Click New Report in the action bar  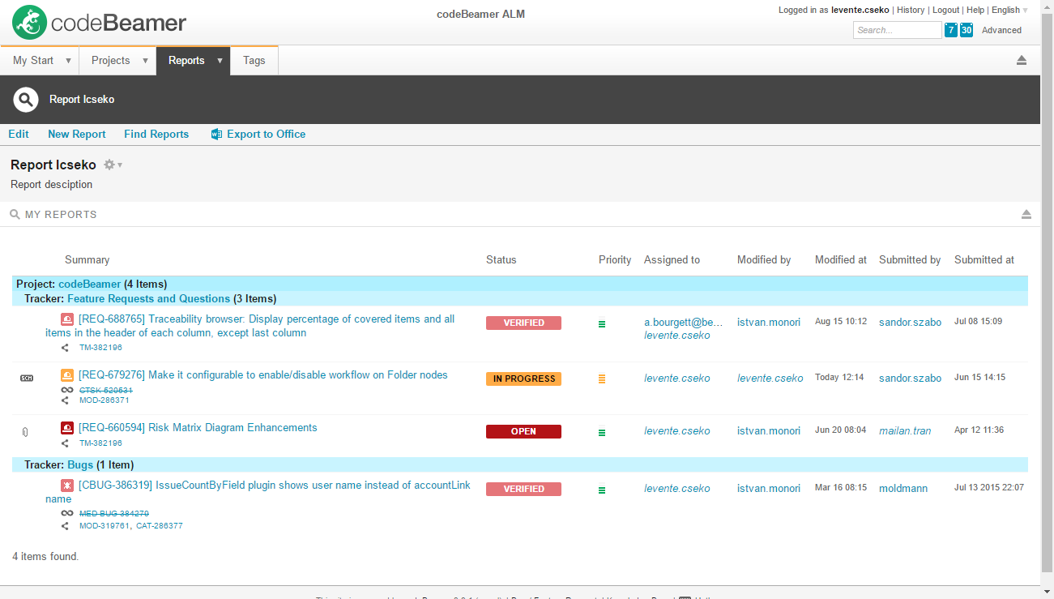coord(77,135)
